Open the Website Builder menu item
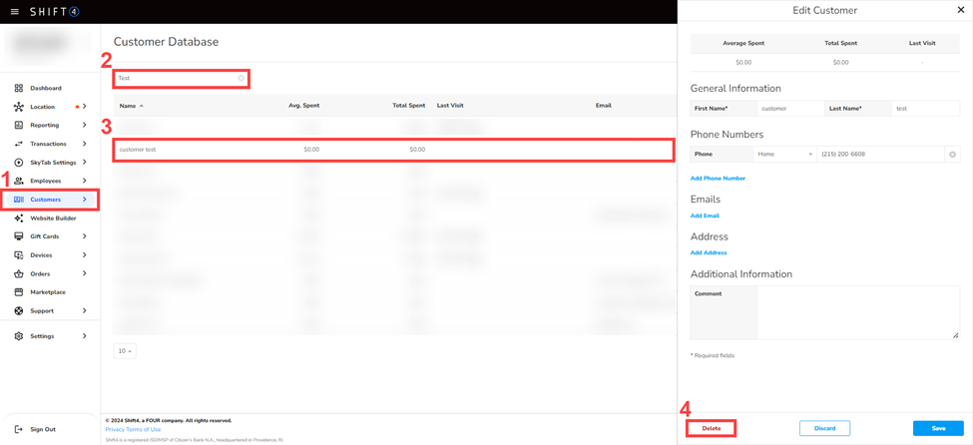Image resolution: width=973 pixels, height=445 pixels. point(53,219)
